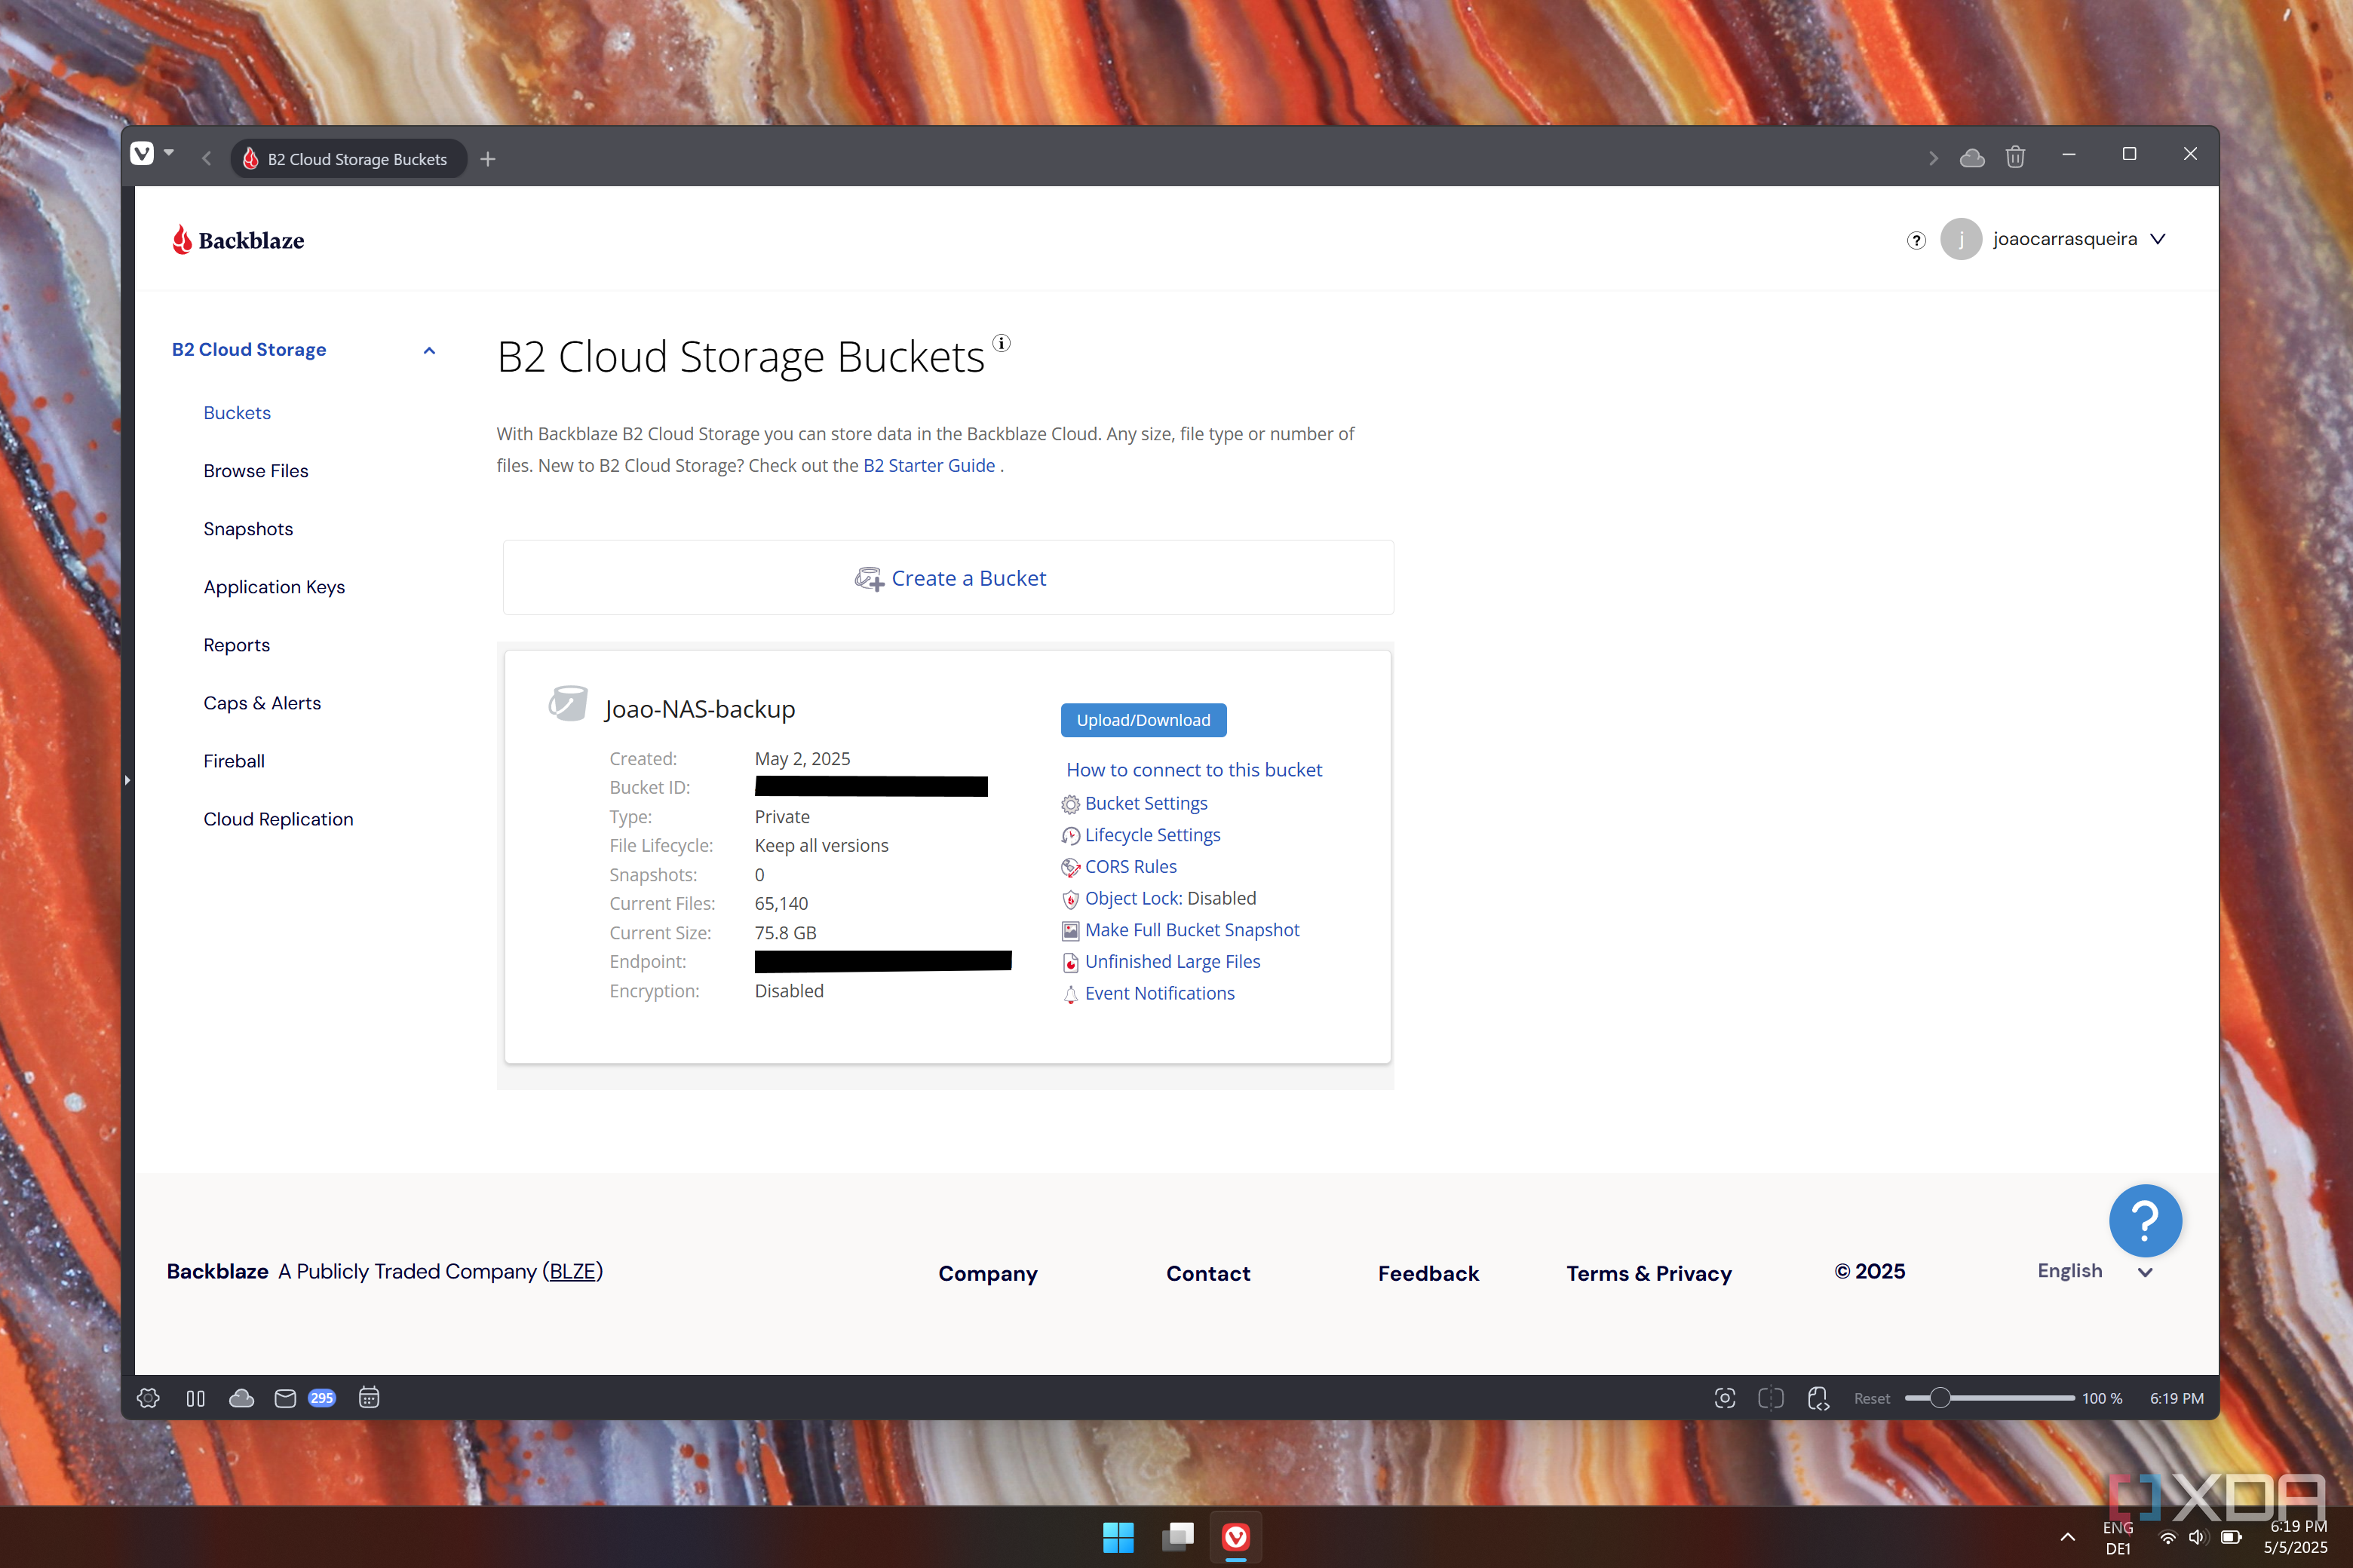The image size is (2353, 1568).
Task: Click the info icon beside page title
Action: pos(1002,343)
